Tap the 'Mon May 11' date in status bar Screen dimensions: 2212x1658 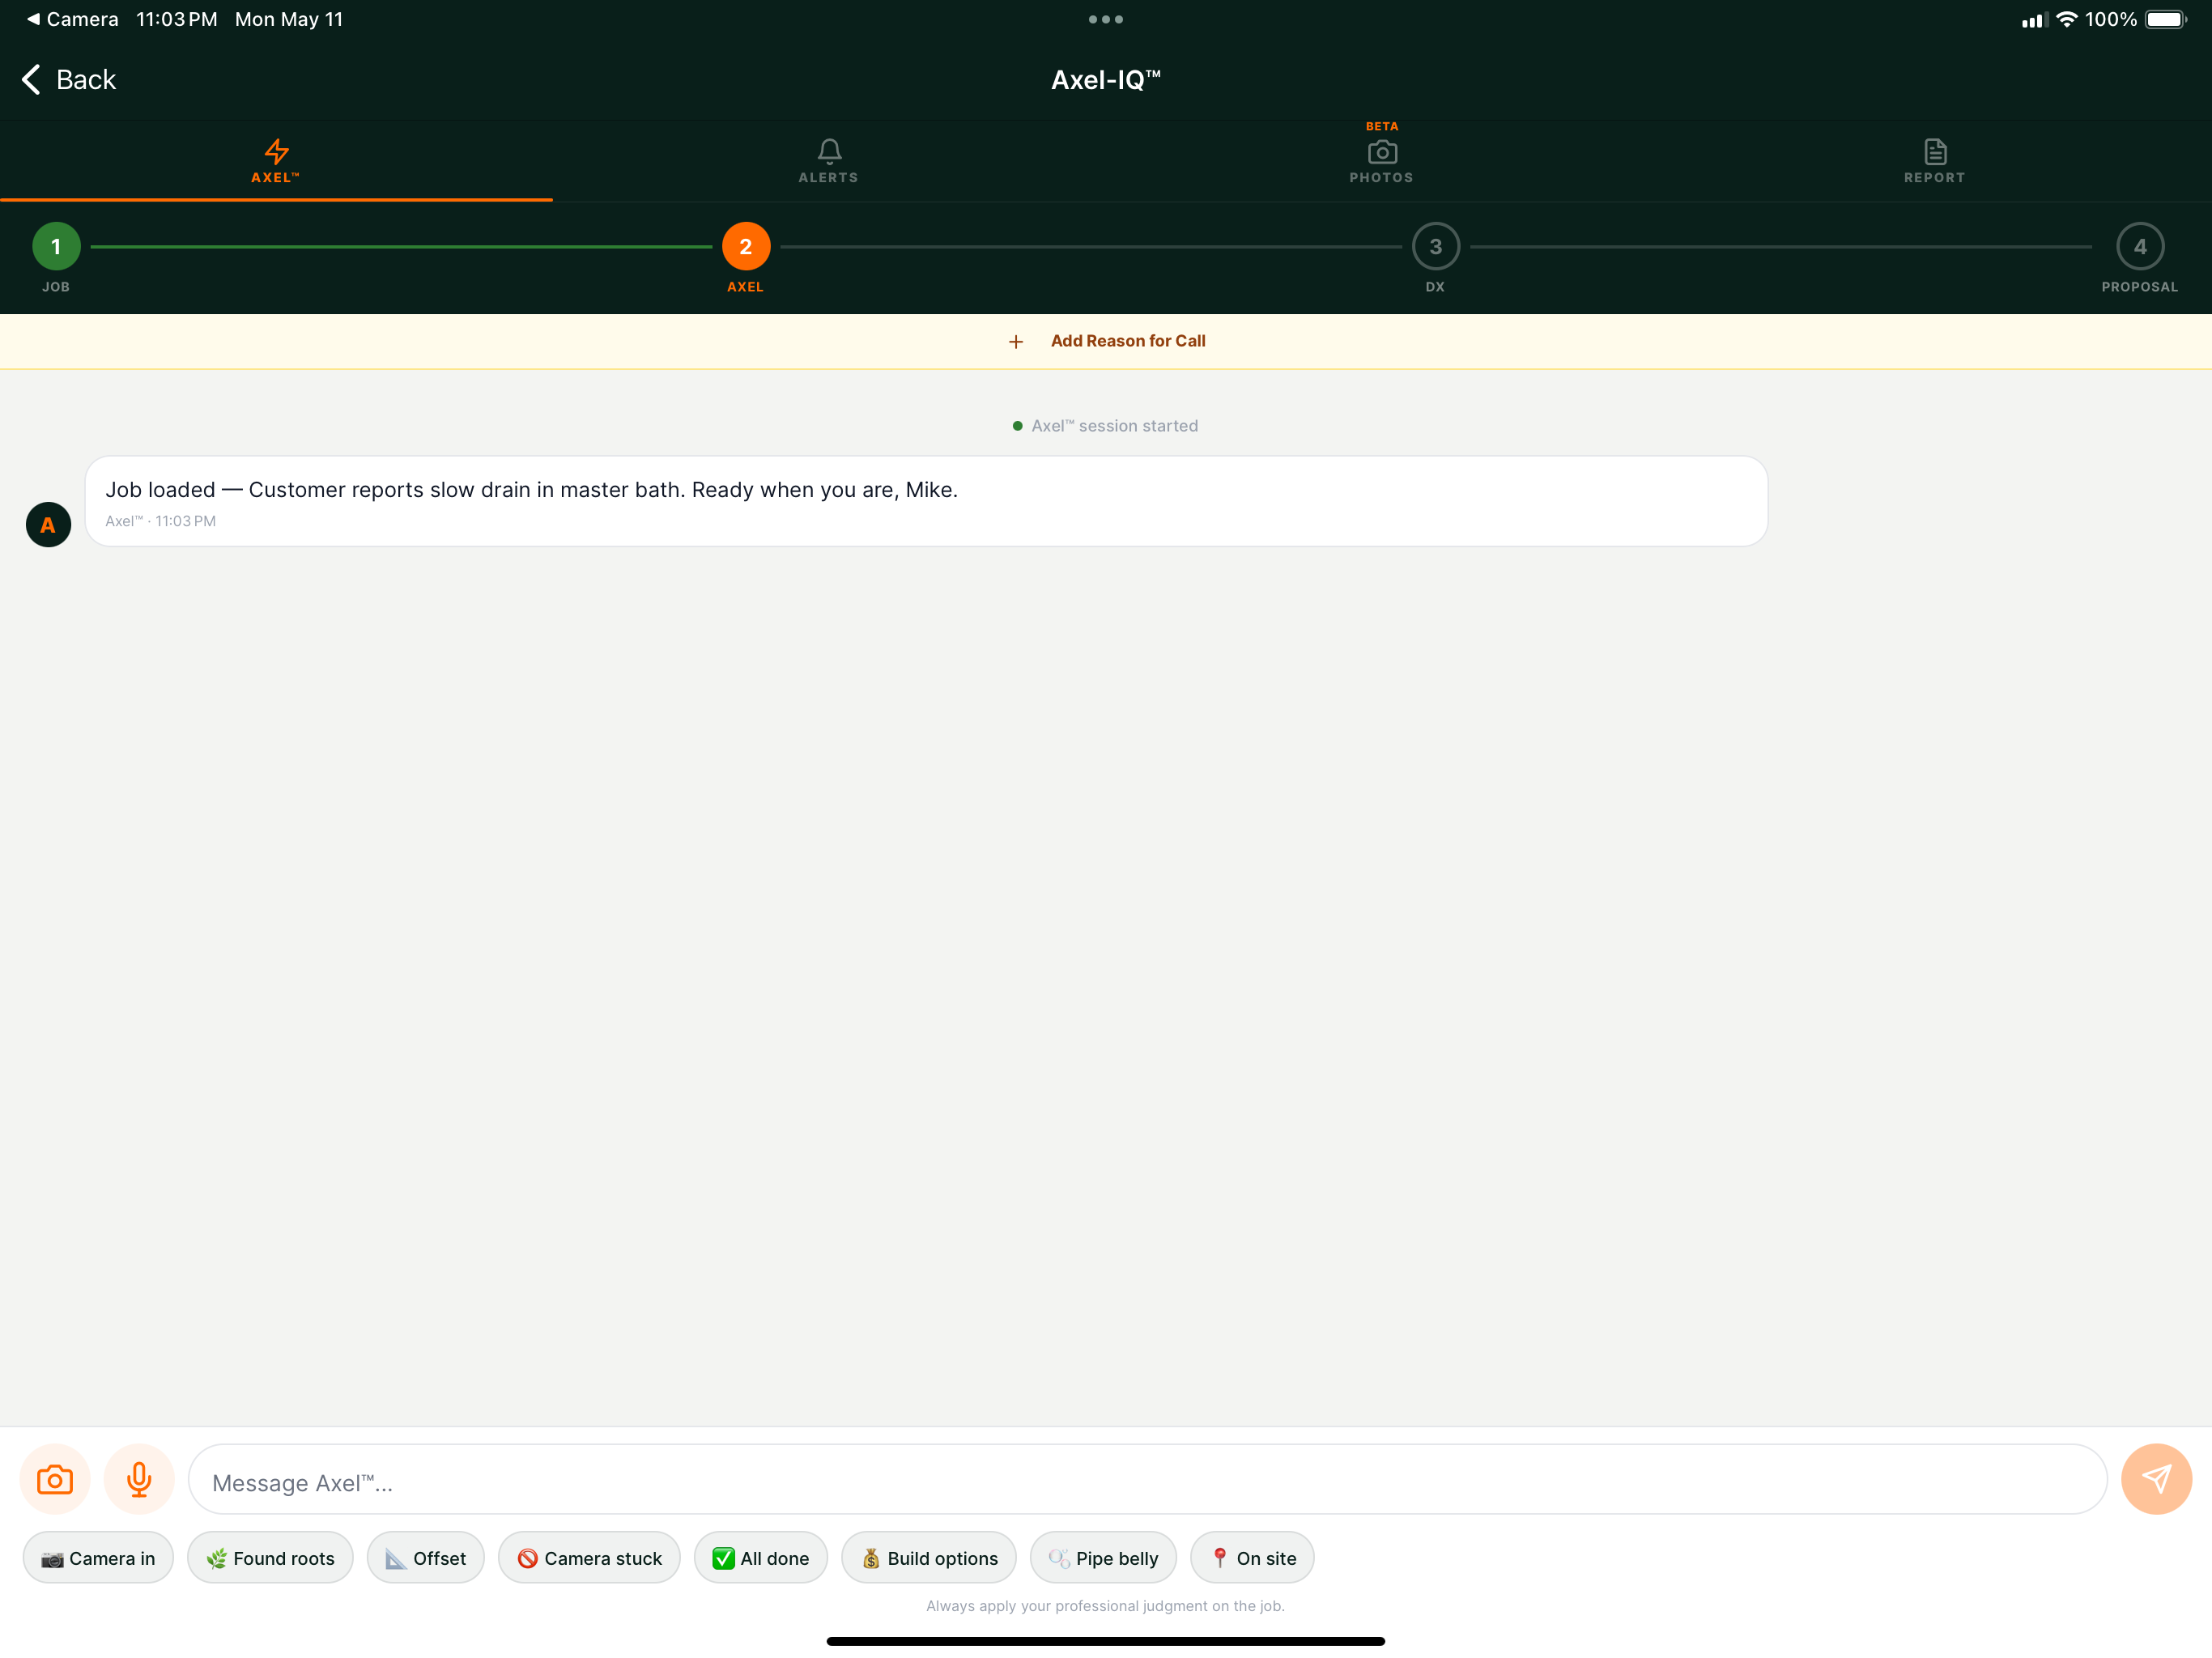click(x=289, y=19)
